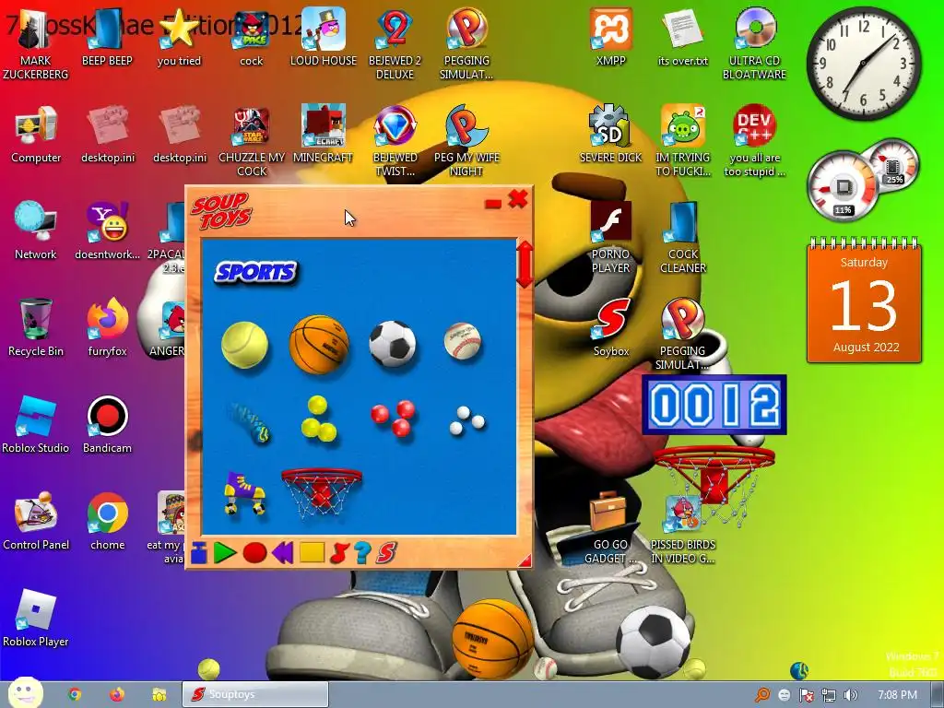Open the chome Chrome shortcut

pos(108,522)
